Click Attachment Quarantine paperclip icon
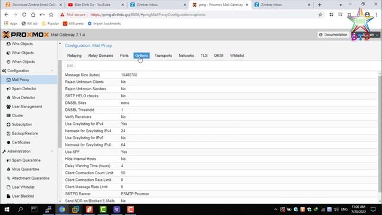Viewport: 382px width, 215px height. point(8,178)
